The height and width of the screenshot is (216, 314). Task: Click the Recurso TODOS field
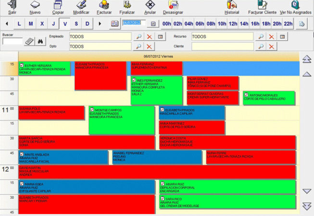click(222, 36)
